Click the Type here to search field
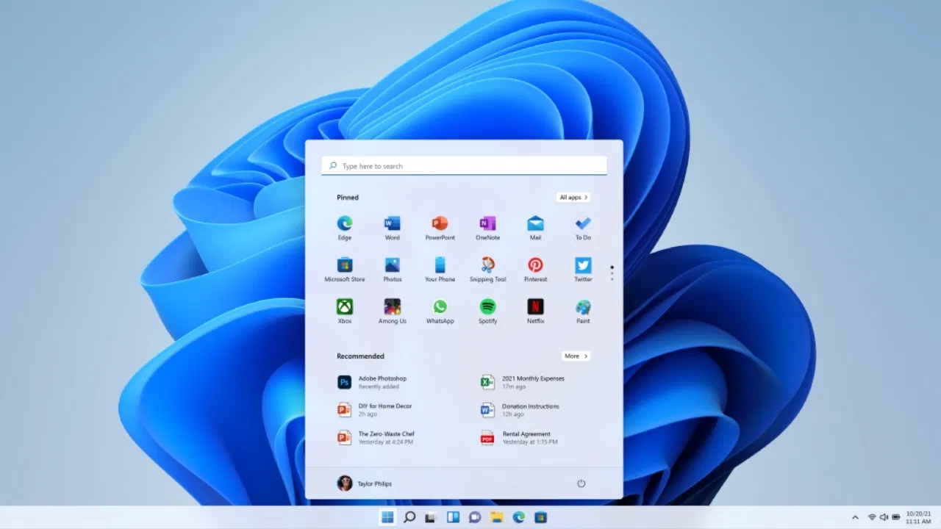This screenshot has height=529, width=941. click(x=464, y=166)
